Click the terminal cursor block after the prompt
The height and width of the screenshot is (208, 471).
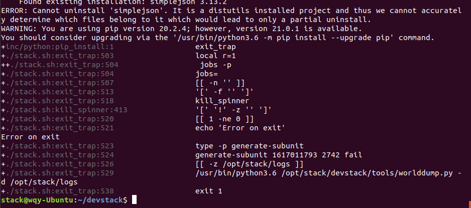point(134,199)
